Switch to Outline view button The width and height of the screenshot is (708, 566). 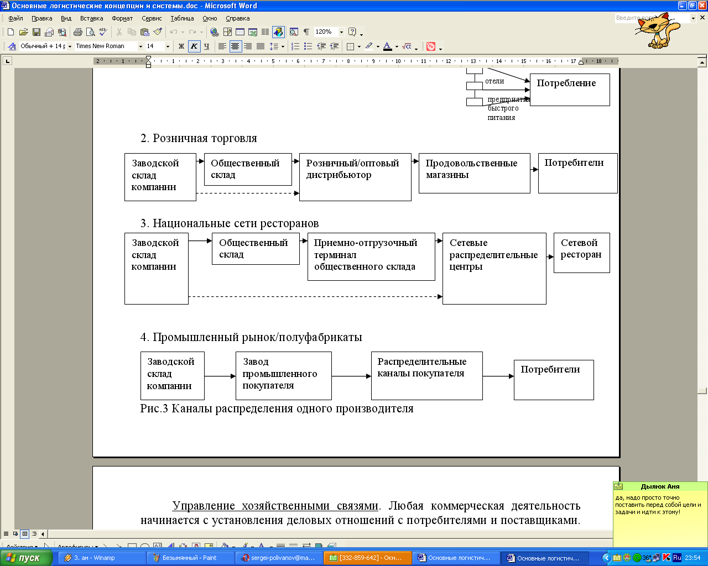[34, 534]
